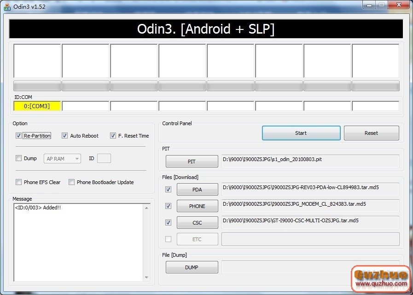Click the Dump ID input field
413x295 pixels.
click(104, 158)
